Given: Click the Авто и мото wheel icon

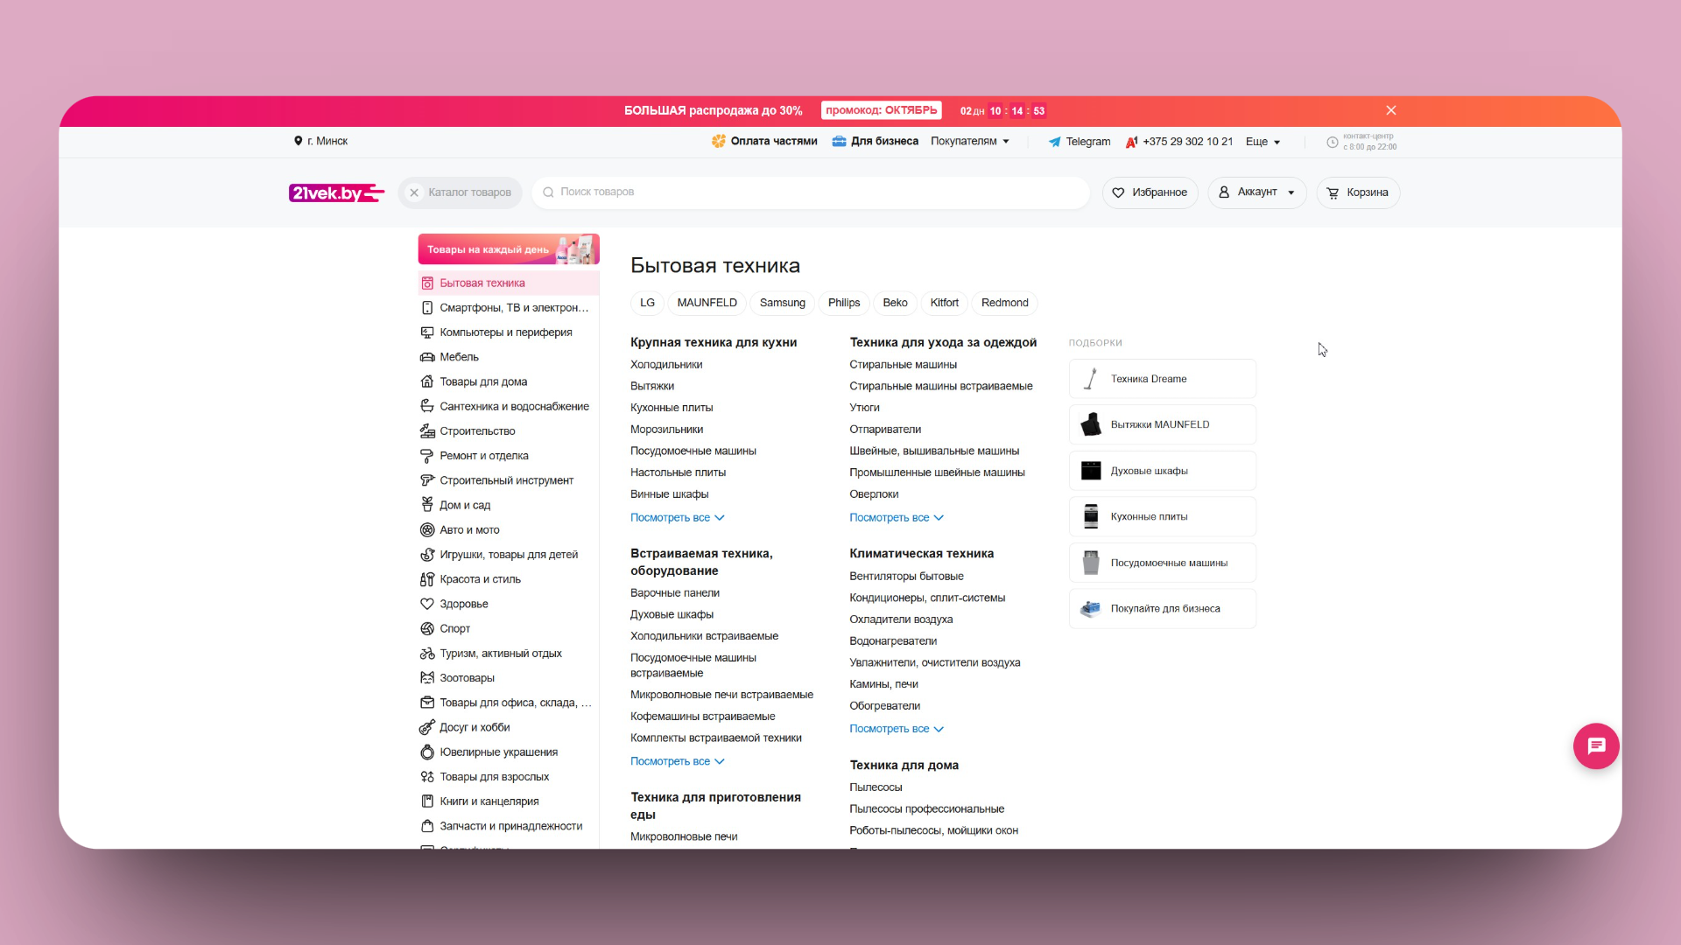Looking at the screenshot, I should (x=427, y=530).
